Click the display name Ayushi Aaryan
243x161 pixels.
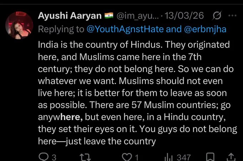pos(70,16)
